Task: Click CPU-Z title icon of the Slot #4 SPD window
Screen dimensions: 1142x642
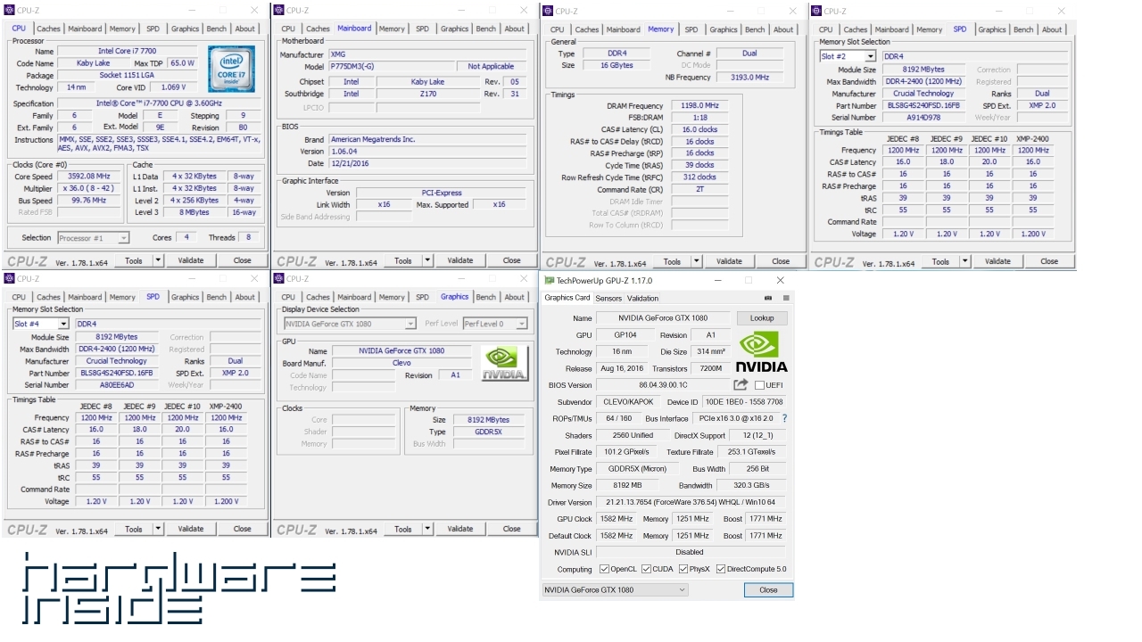Action: (x=10, y=278)
